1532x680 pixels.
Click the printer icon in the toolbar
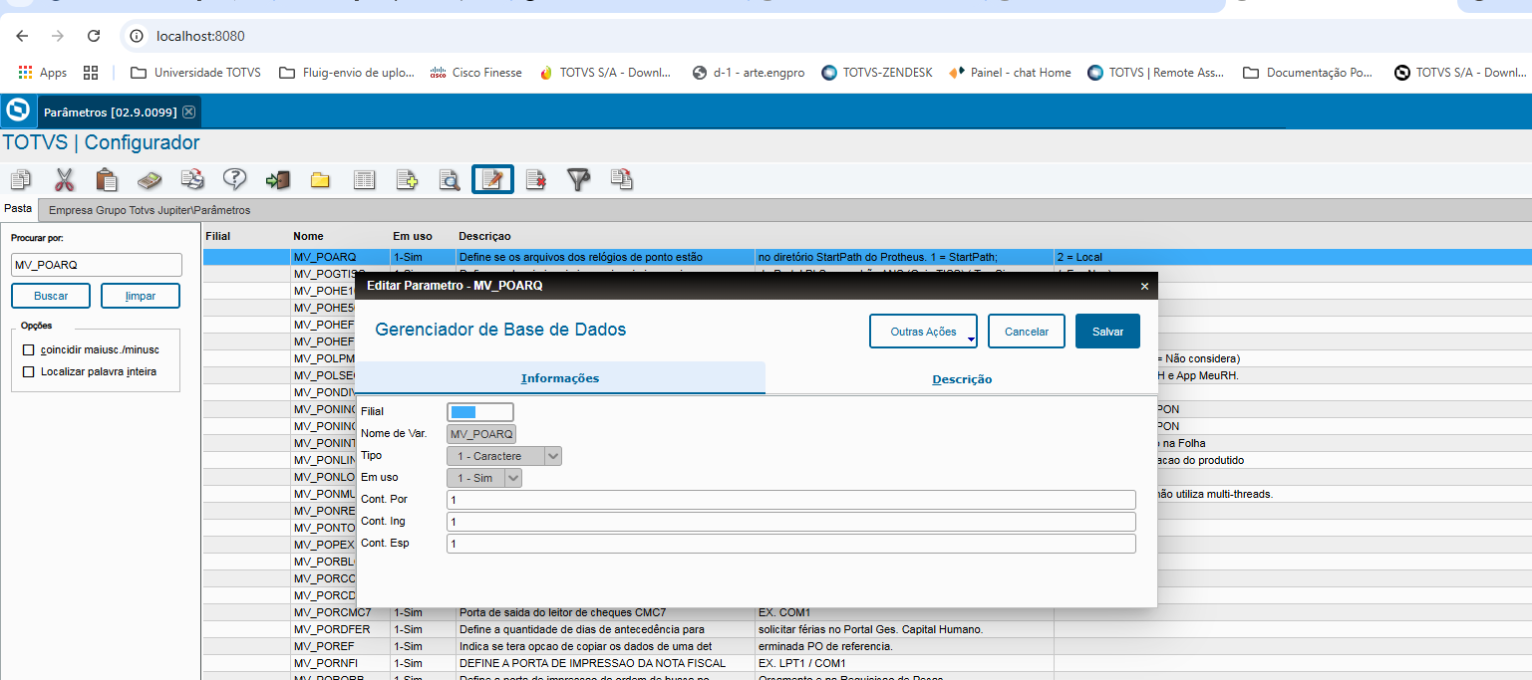coord(191,180)
